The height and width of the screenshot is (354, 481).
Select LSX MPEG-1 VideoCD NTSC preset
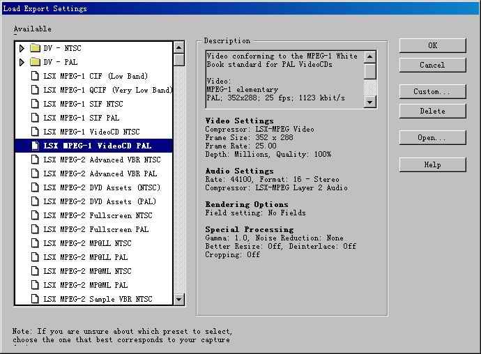tap(91, 132)
